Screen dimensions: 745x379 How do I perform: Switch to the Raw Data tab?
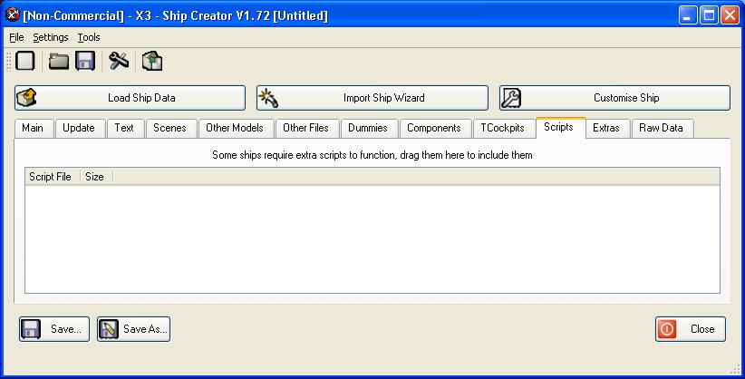[x=661, y=129]
